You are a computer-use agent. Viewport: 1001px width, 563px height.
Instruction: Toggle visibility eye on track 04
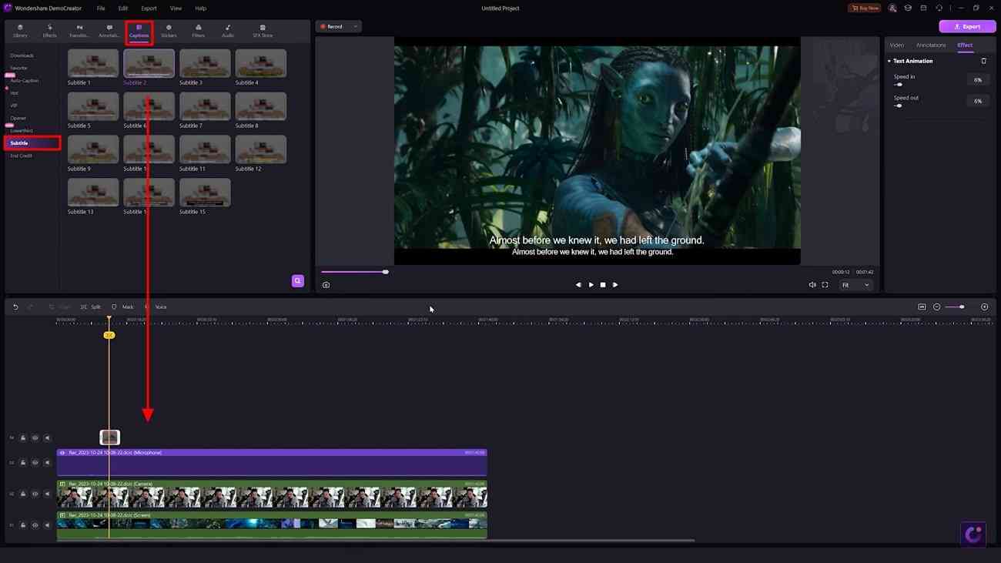pos(35,438)
